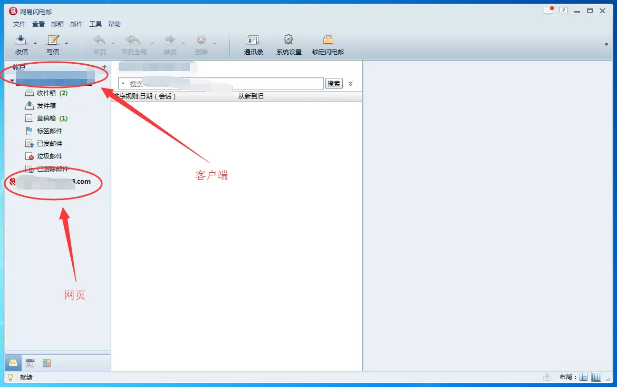Open the colorful apps icon at bottom
This screenshot has height=387, width=617.
coord(46,363)
